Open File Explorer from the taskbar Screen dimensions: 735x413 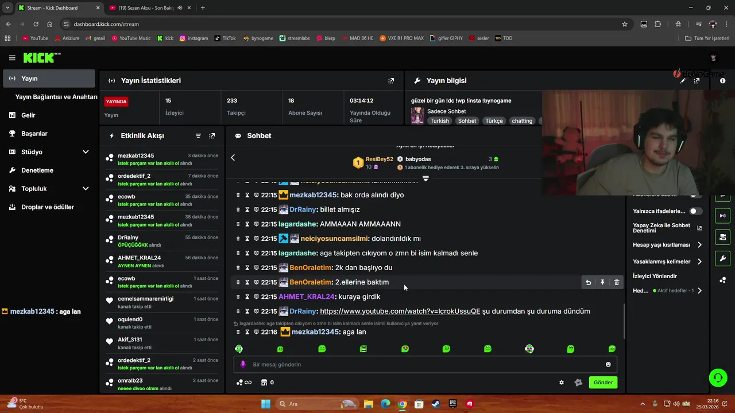pos(368,404)
